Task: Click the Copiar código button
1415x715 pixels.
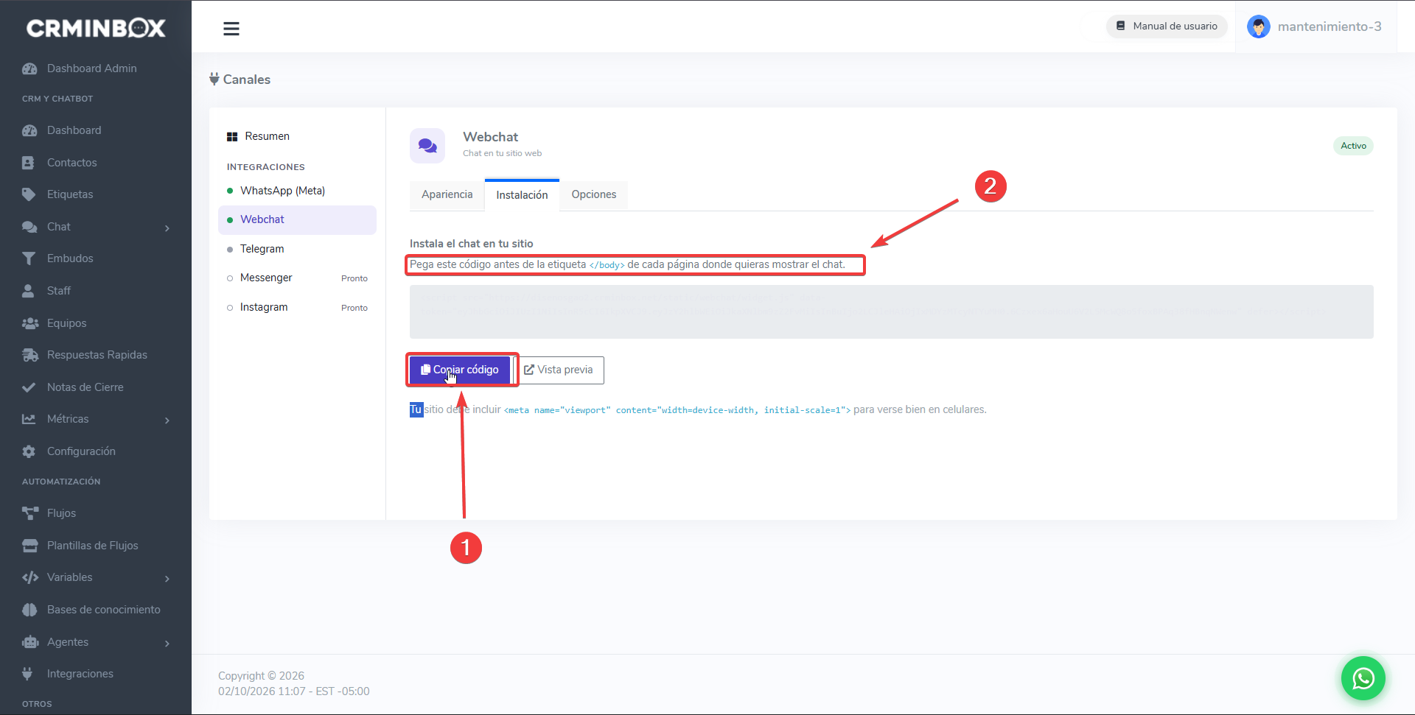Action: (460, 370)
